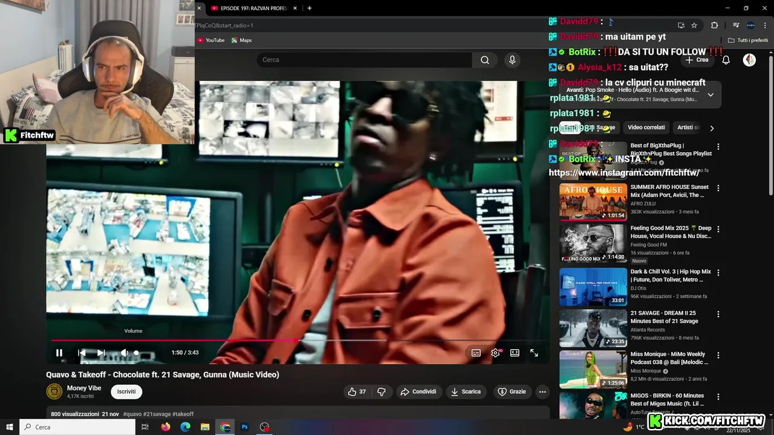Adjust the volume slider knob
Viewport: 774px width, 435px height.
tap(136, 353)
